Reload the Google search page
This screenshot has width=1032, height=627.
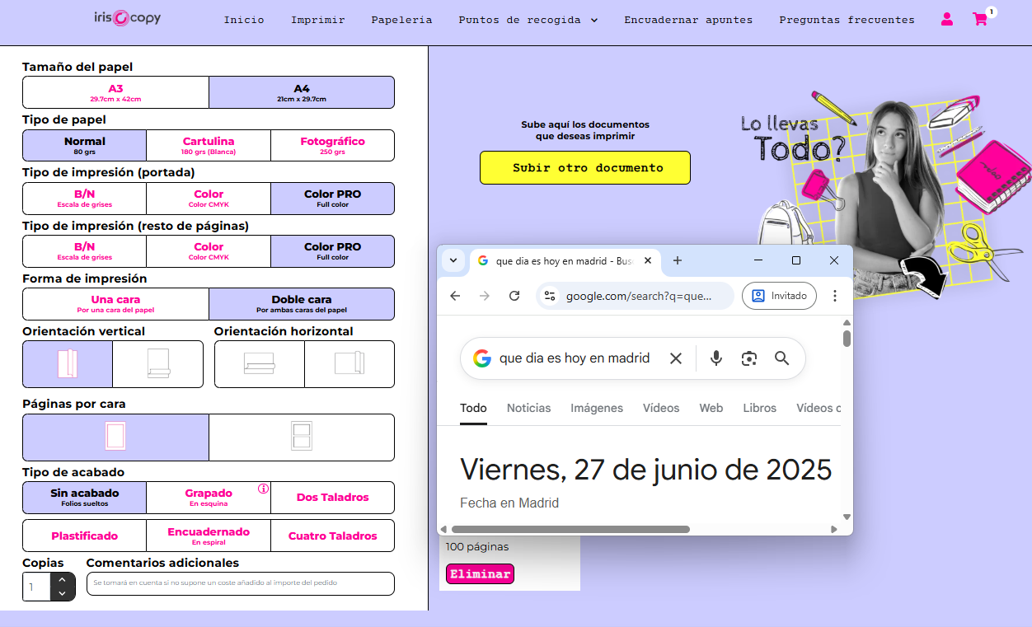click(514, 296)
